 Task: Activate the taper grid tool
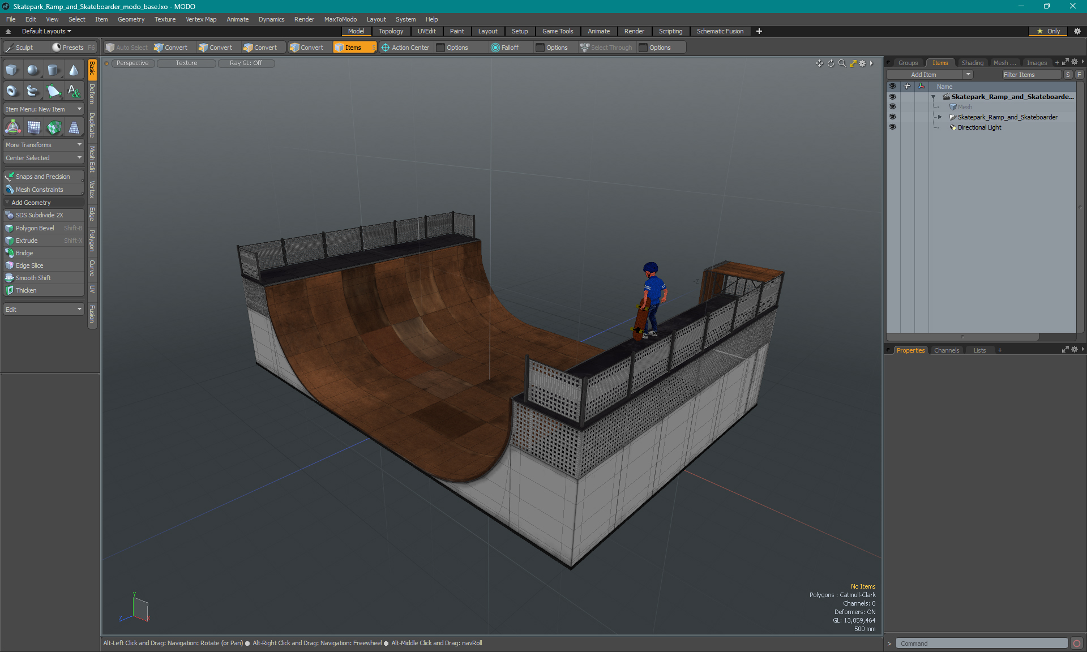point(74,127)
